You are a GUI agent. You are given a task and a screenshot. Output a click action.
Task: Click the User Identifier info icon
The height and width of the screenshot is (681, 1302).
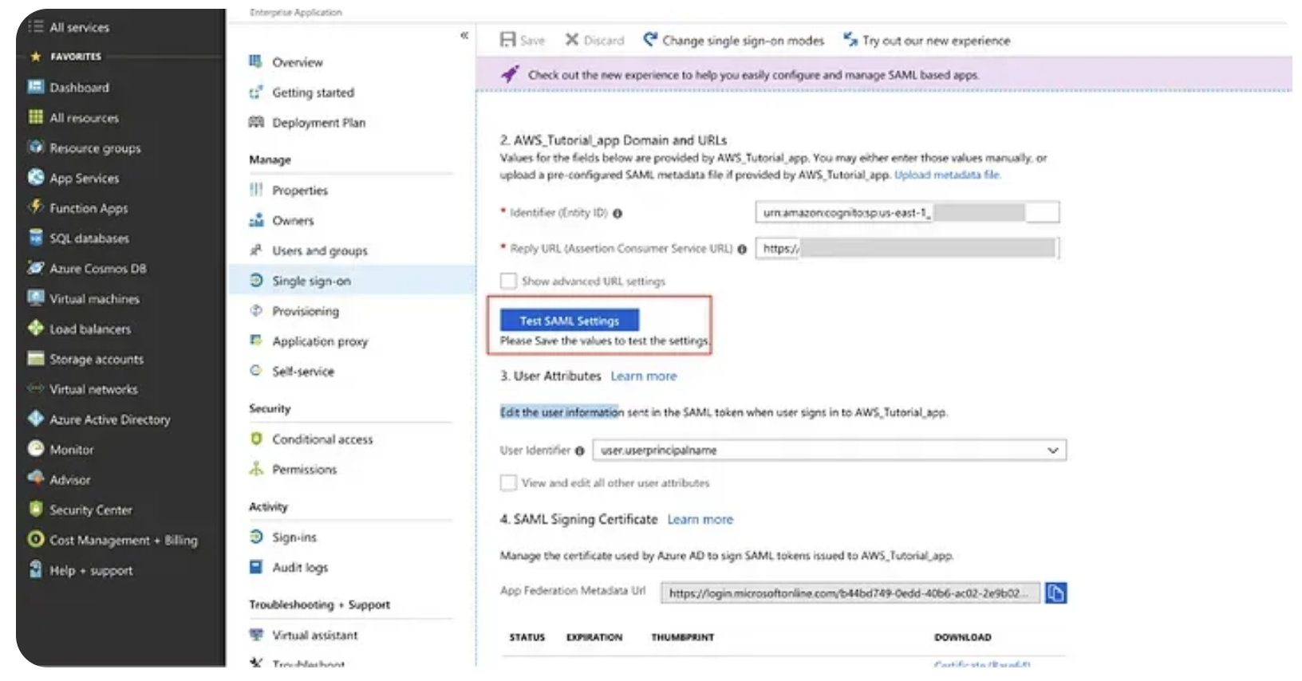coord(580,451)
